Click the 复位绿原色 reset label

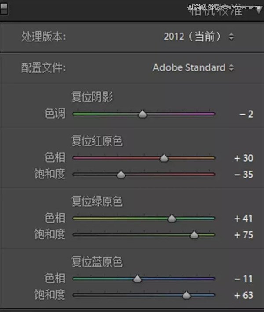tap(97, 201)
